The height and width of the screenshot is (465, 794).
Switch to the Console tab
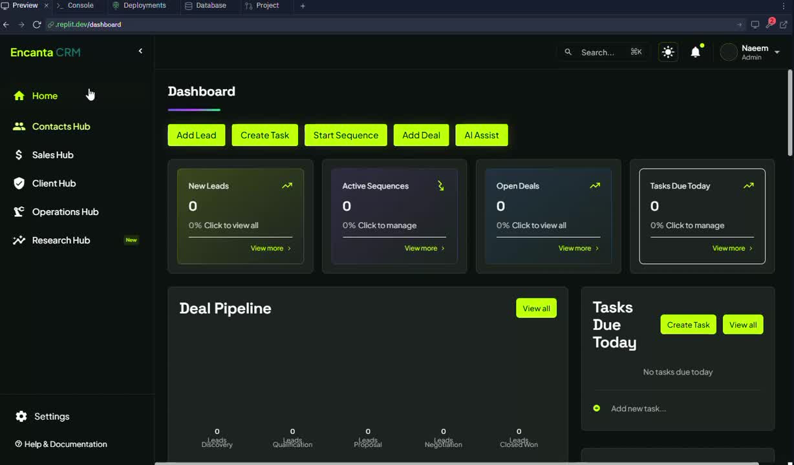click(76, 5)
